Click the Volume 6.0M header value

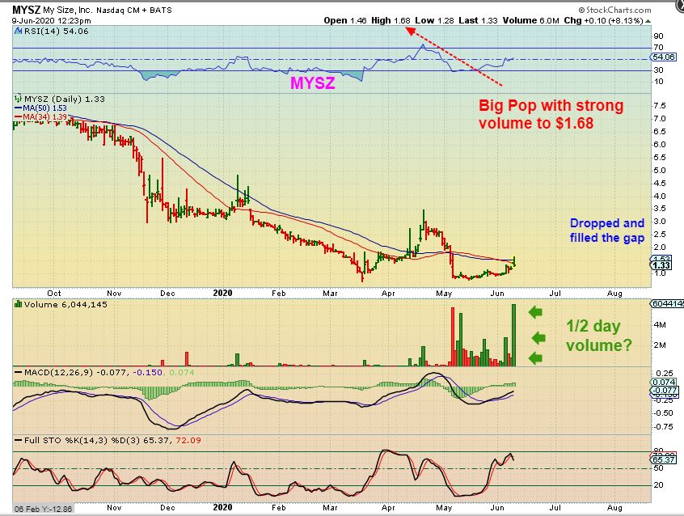(x=531, y=20)
